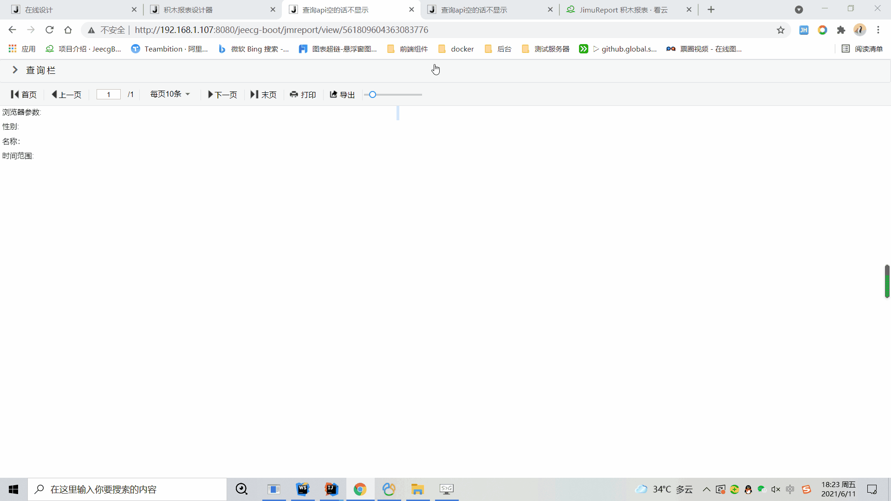Switch to 积木报表设计器 tab
Viewport: 891px width, 501px height.
pyautogui.click(x=188, y=10)
